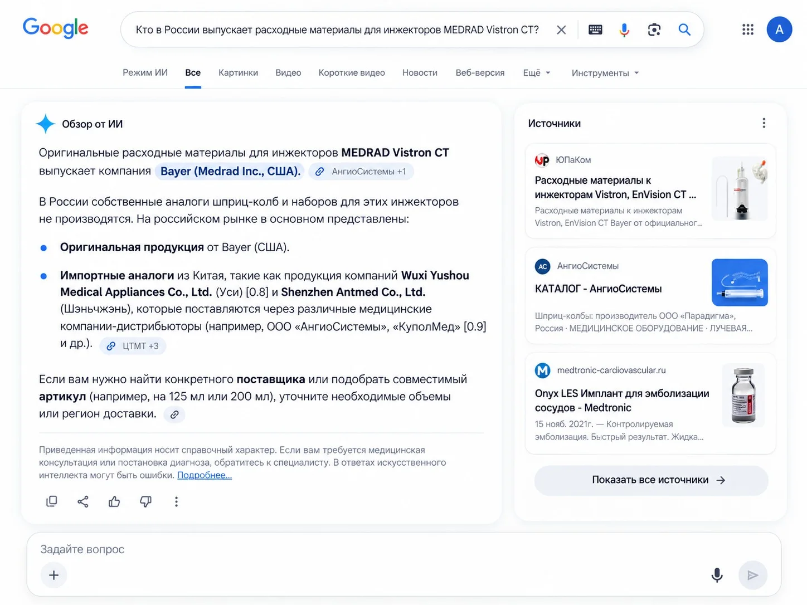The height and width of the screenshot is (605, 807).
Task: Start voice search with the header microphone
Action: (624, 30)
